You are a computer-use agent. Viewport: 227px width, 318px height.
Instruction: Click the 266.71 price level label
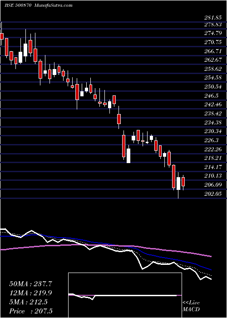click(212, 51)
